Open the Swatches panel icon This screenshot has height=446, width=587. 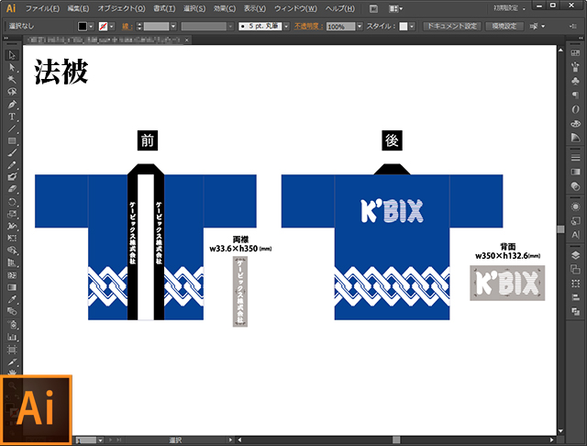click(575, 53)
